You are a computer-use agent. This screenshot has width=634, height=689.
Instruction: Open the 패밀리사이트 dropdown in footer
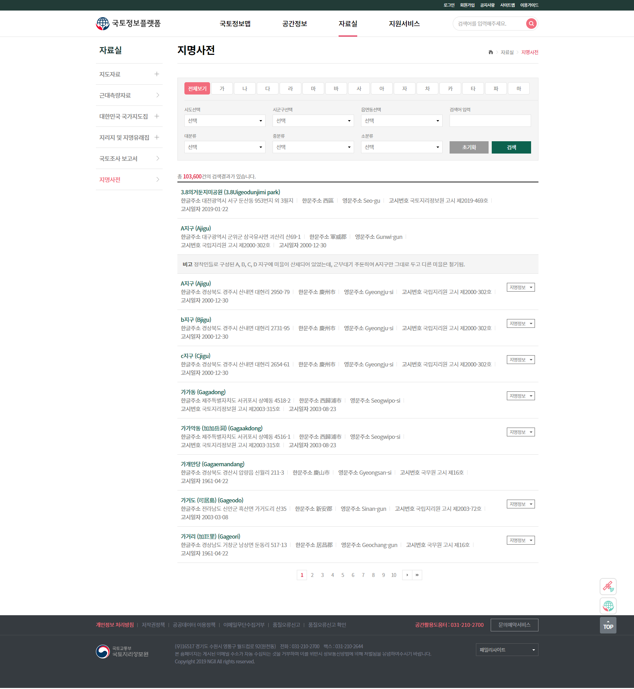click(507, 650)
